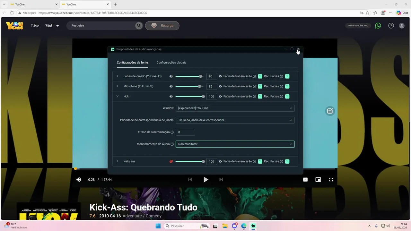The height and width of the screenshot is (231, 411).
Task: Open help for Monitoramento de Áudio
Action: 172,144
